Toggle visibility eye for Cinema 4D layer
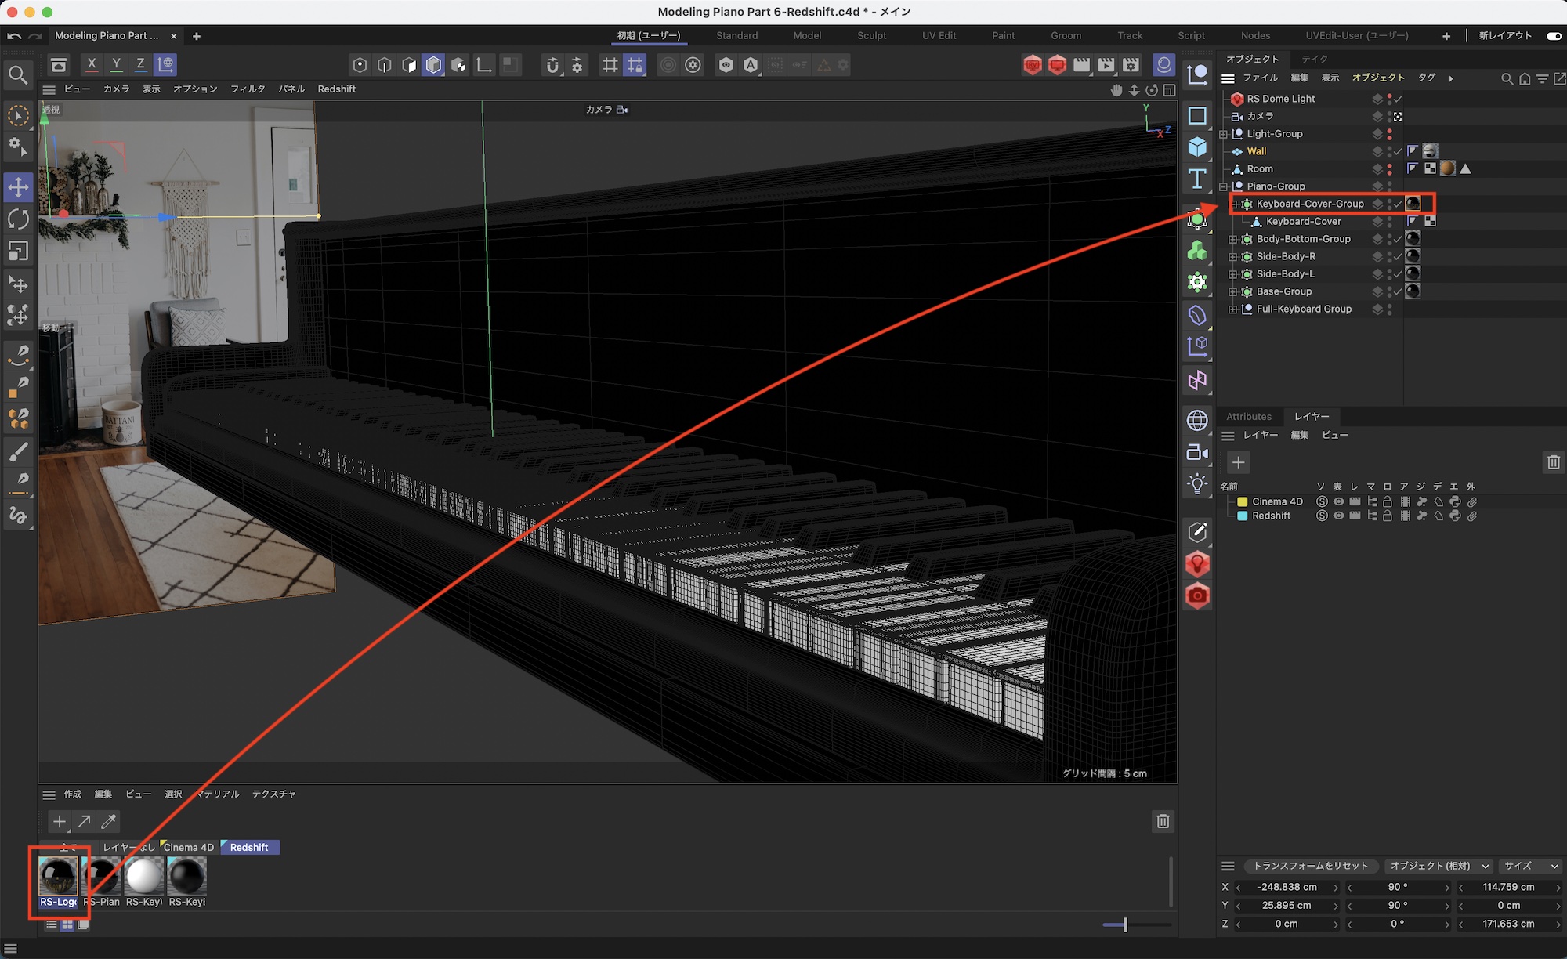The height and width of the screenshot is (959, 1567). [x=1338, y=501]
